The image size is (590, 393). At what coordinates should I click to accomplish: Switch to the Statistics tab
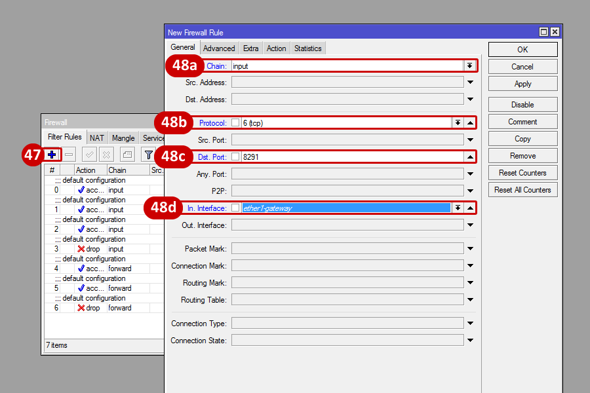click(308, 48)
